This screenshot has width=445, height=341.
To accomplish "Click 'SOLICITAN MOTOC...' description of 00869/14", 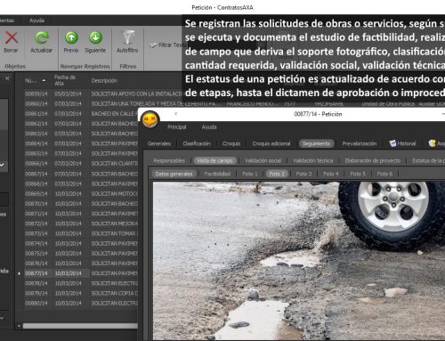I will click(x=114, y=193).
